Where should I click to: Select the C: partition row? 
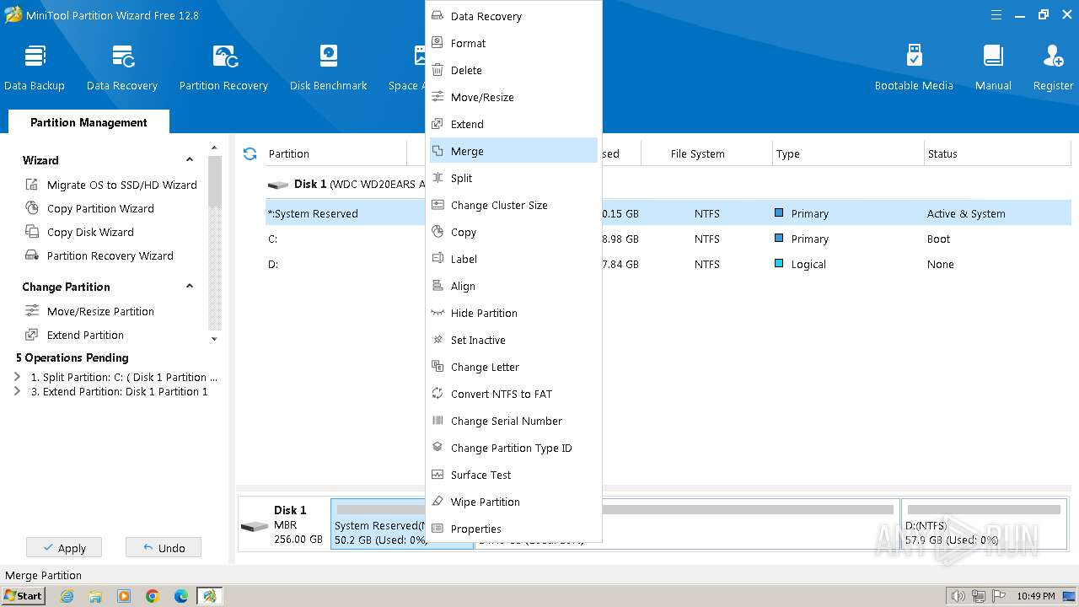point(668,239)
